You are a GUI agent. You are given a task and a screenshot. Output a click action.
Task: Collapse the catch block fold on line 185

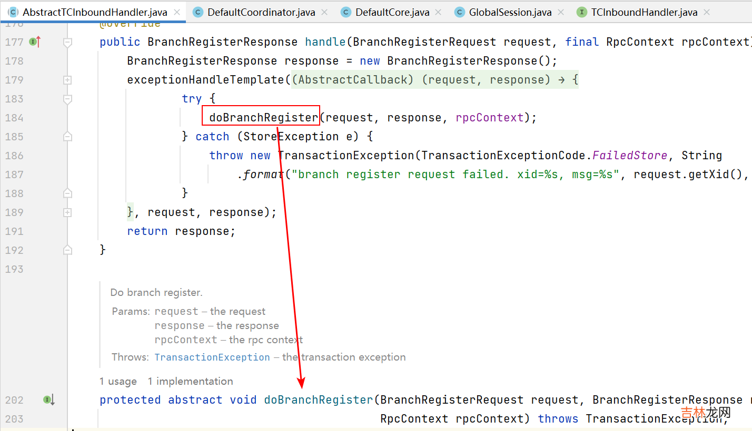tap(67, 137)
